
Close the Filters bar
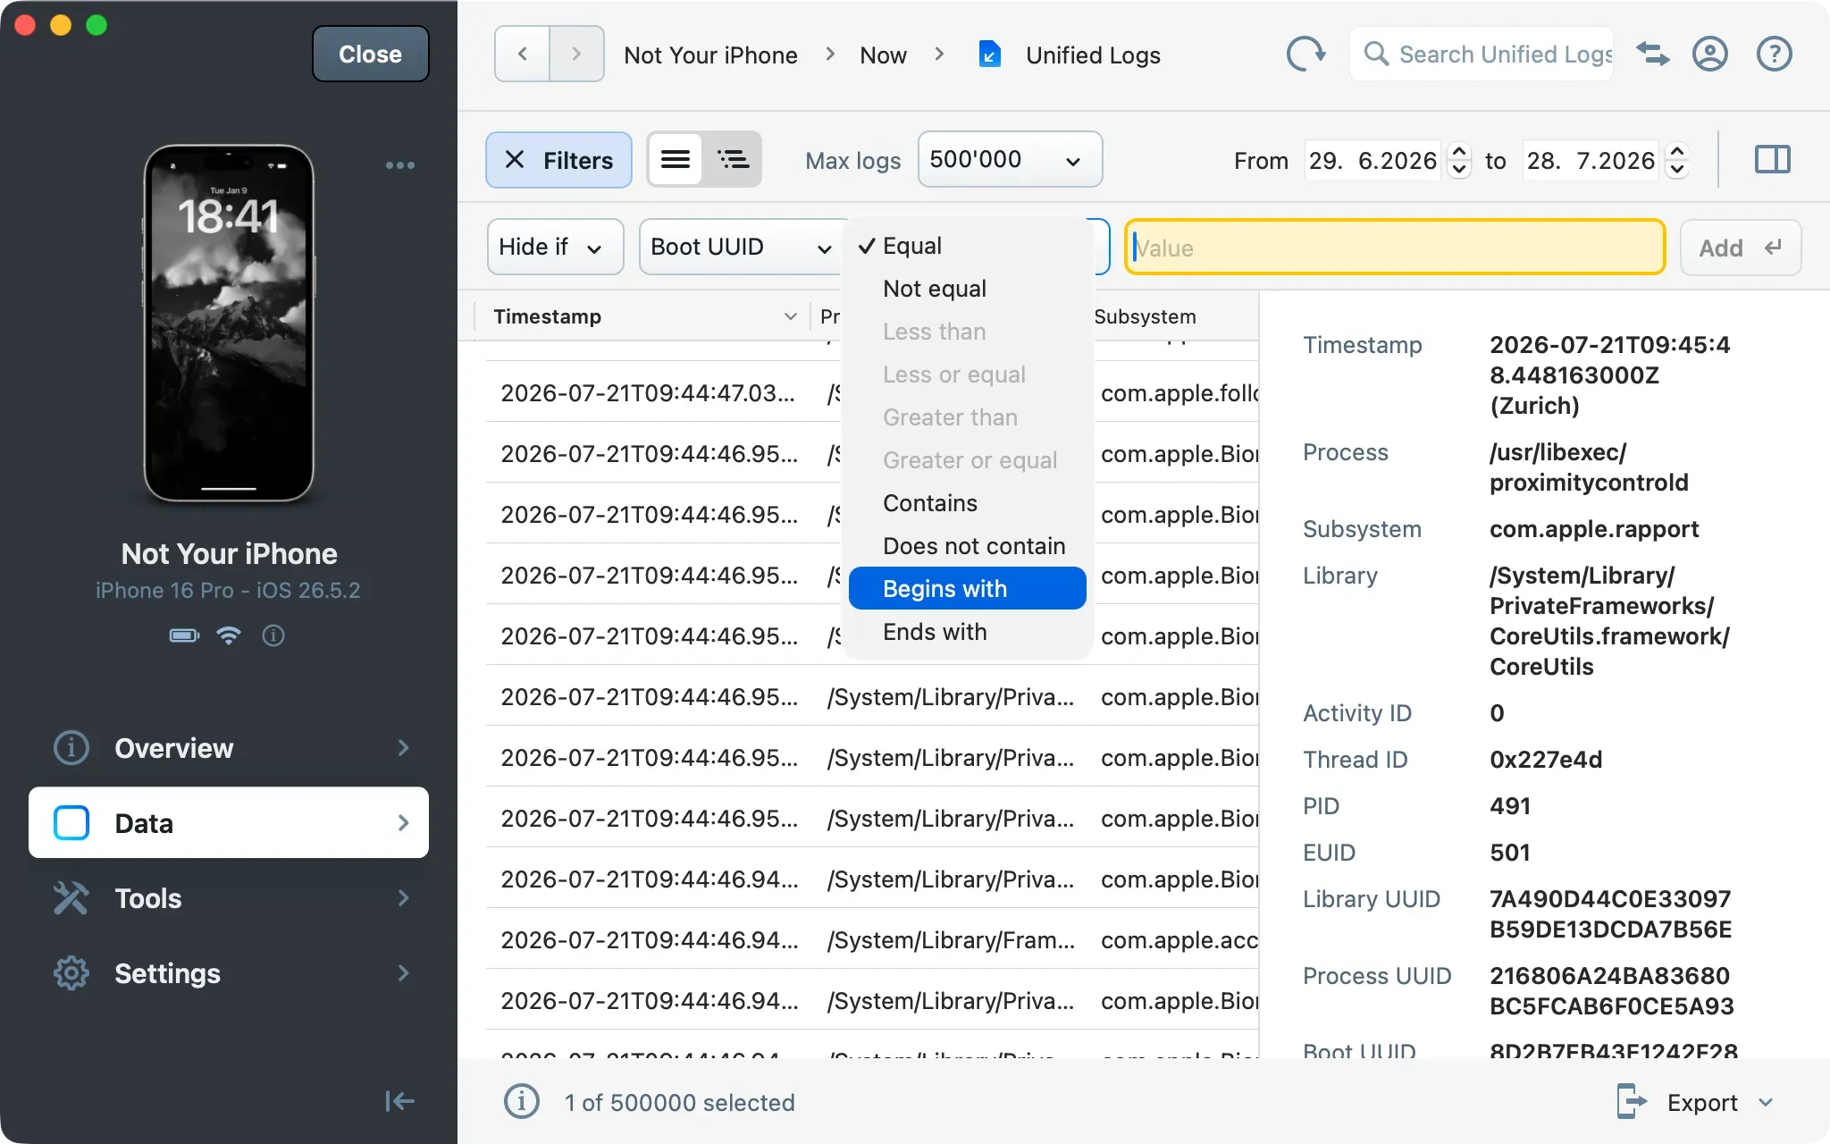[559, 160]
